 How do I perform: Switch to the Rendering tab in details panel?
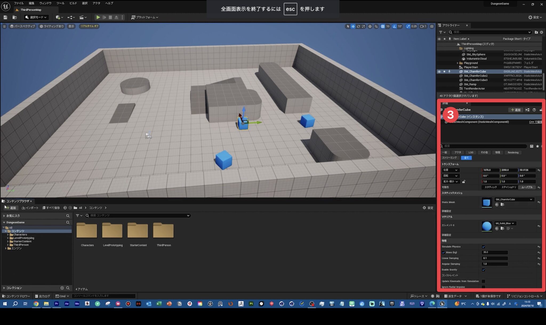[513, 152]
